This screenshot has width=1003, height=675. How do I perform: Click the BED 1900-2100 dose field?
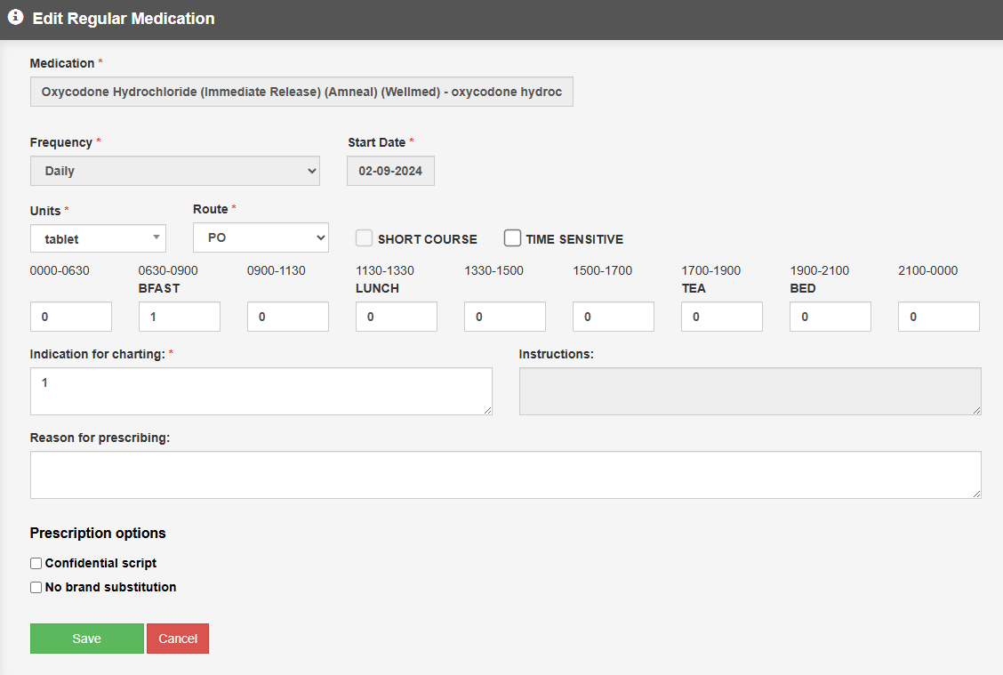830,317
